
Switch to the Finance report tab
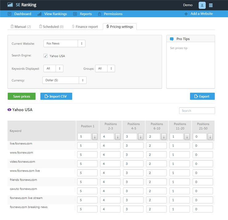tap(85, 26)
